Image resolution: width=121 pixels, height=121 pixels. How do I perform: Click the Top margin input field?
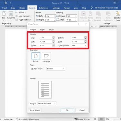coord(46,38)
